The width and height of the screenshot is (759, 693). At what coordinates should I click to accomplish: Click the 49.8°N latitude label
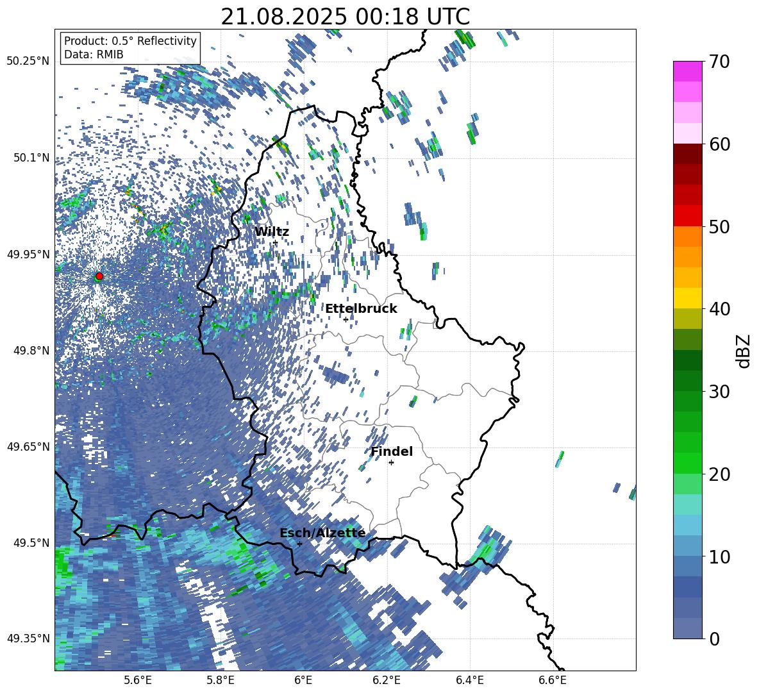pyautogui.click(x=31, y=351)
